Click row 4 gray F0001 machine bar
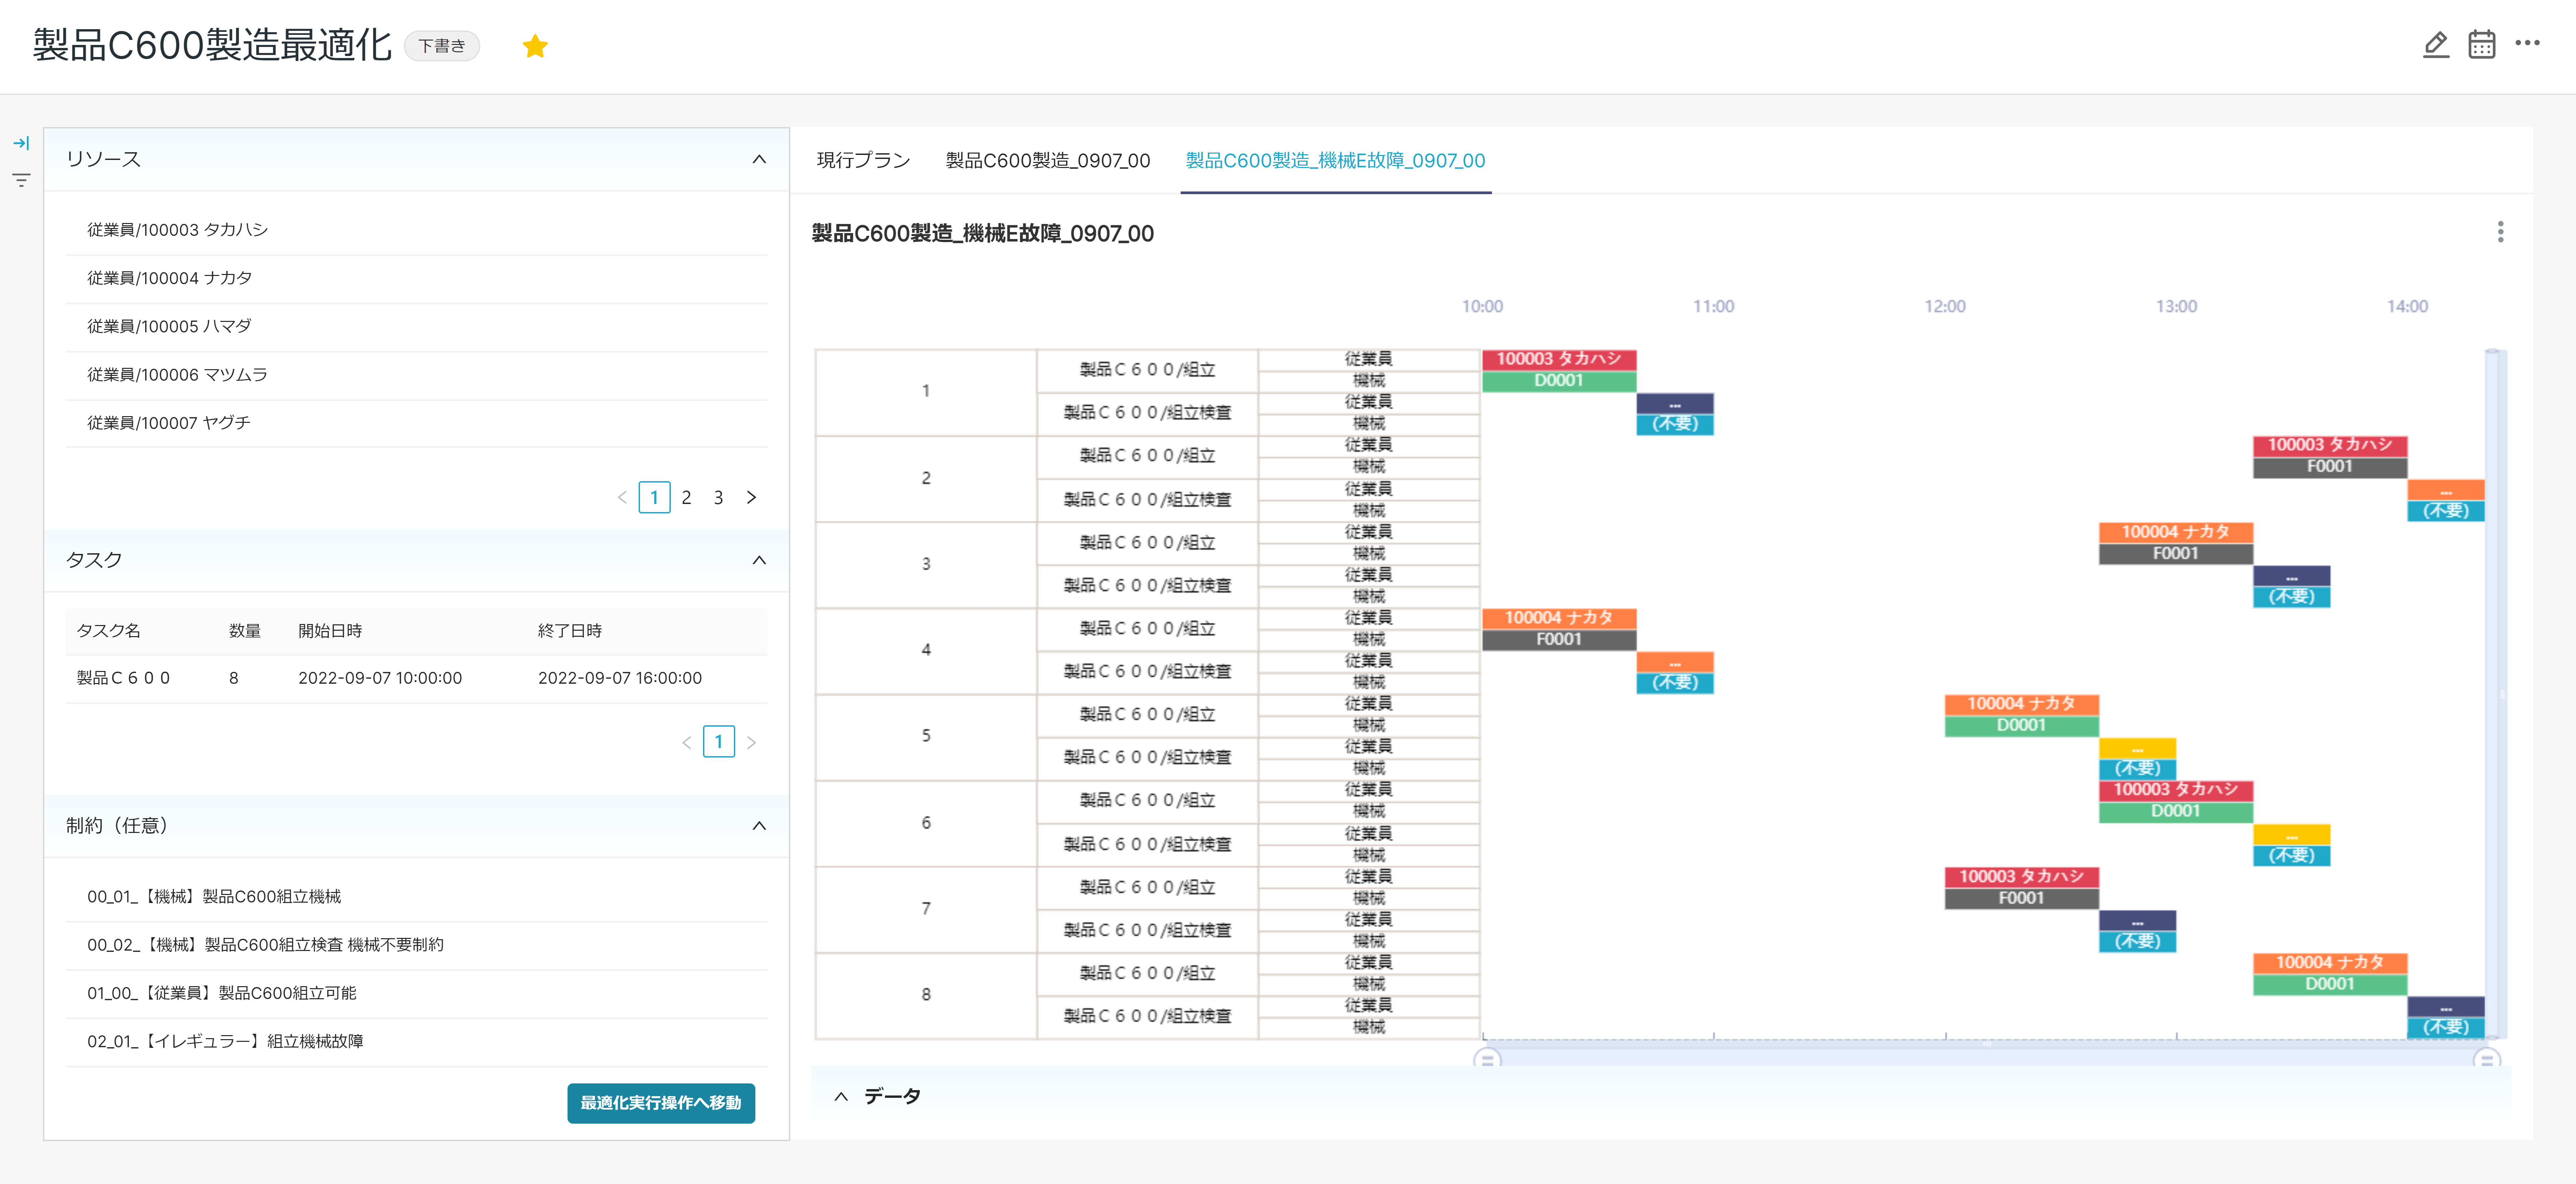Image resolution: width=2576 pixels, height=1184 pixels. pos(1559,640)
